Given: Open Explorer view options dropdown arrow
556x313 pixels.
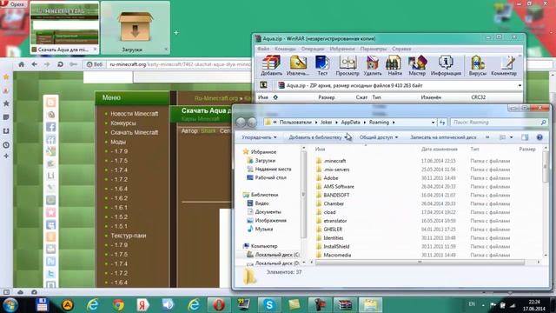Looking at the screenshot, I should click(x=511, y=137).
